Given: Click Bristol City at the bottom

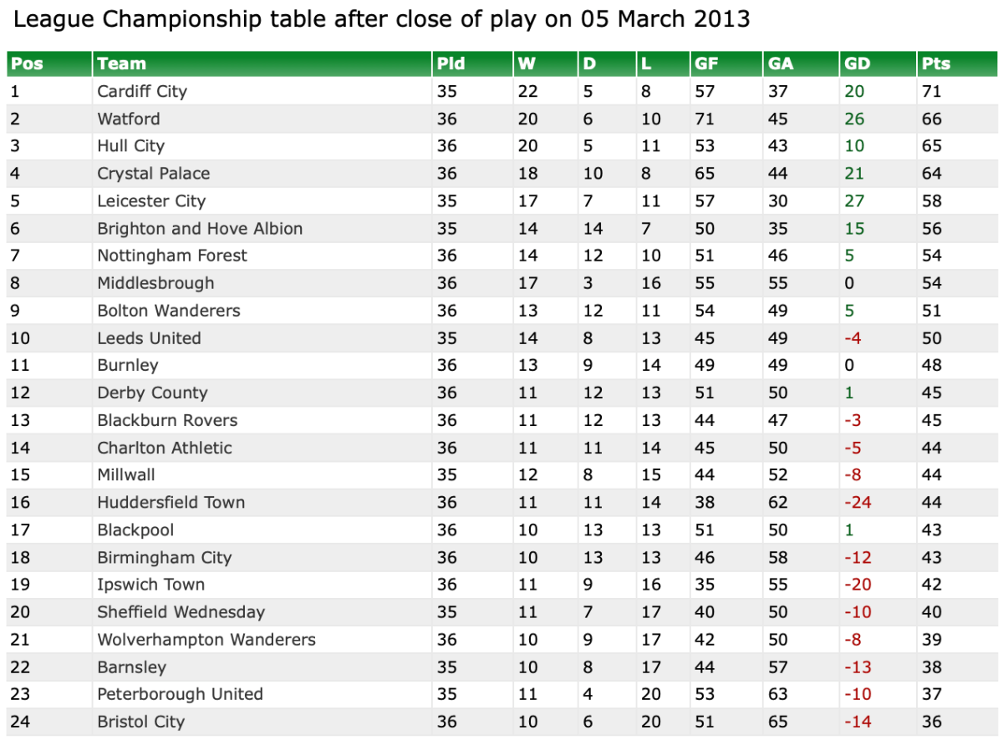Looking at the screenshot, I should [x=140, y=722].
